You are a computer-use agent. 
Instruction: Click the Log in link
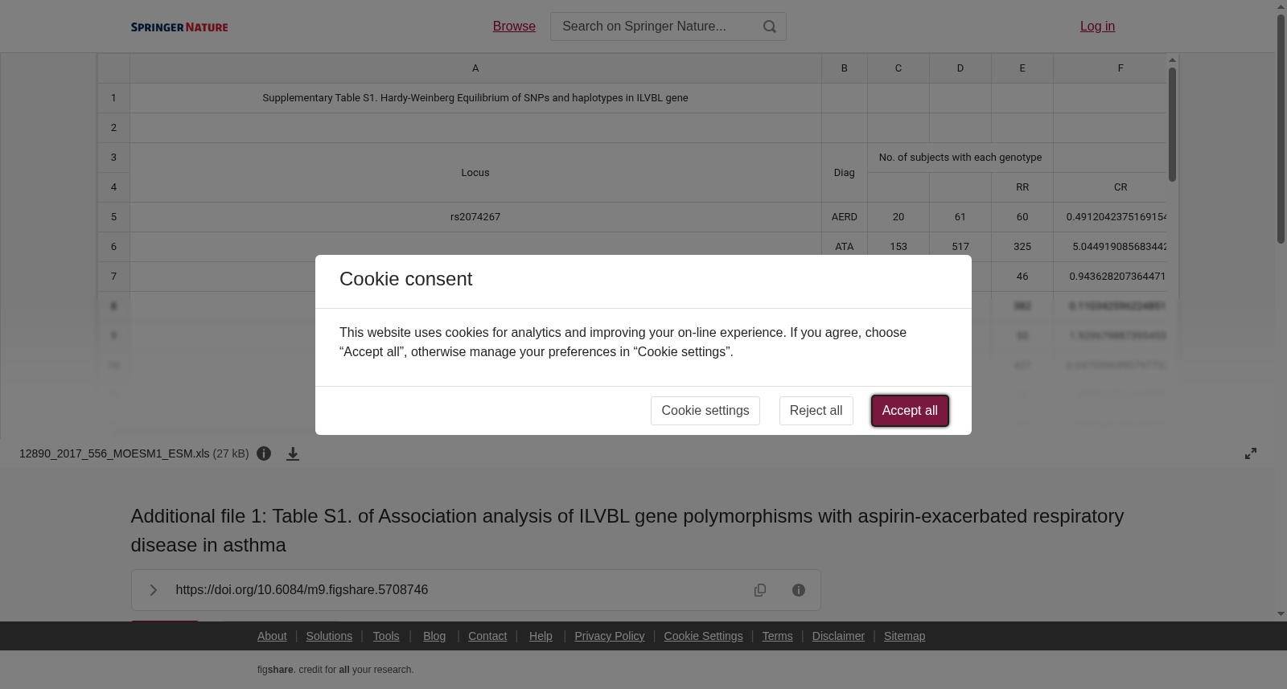pyautogui.click(x=1097, y=27)
